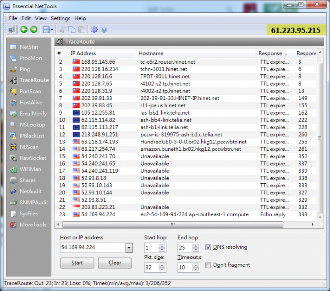
Task: Click the Response ... column header
Action: tap(275, 53)
